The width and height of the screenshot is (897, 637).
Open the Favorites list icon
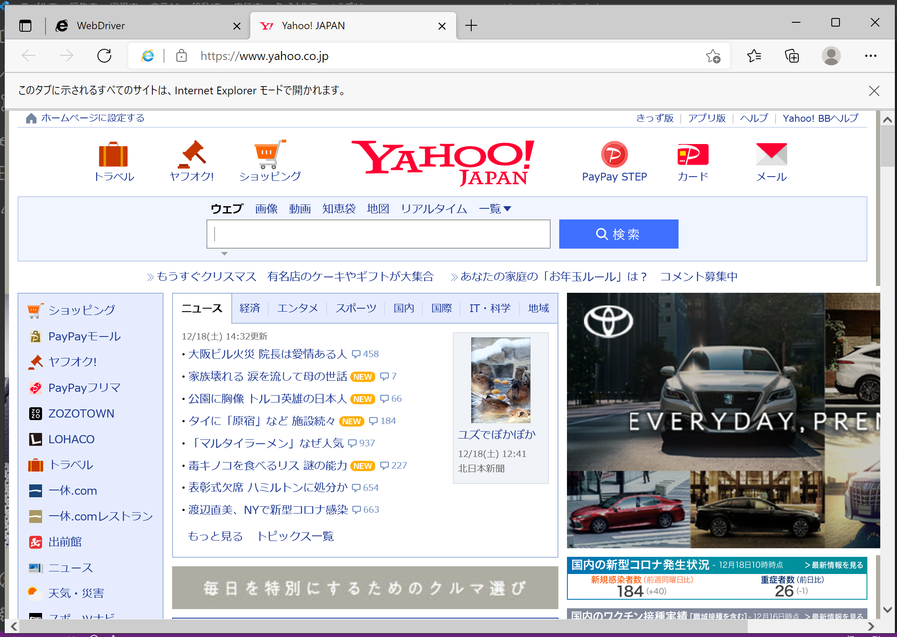click(754, 56)
